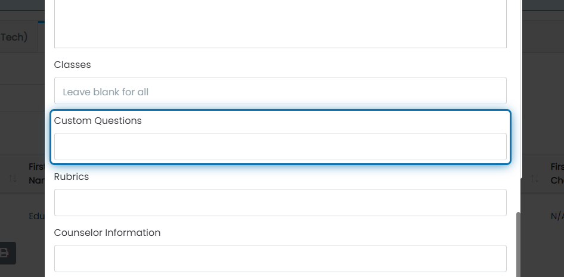Click the document icon button at bottom-left

coord(5,253)
